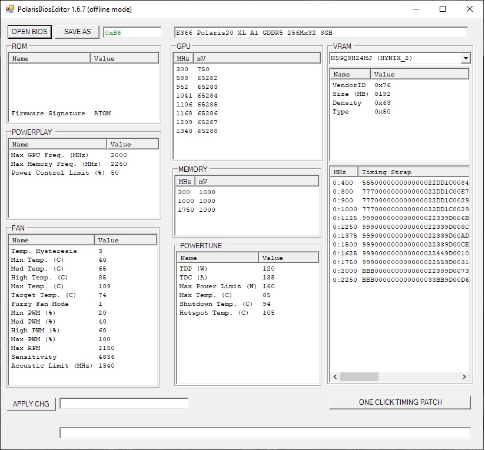Select the High Temp. (C) fan row

coord(82,278)
